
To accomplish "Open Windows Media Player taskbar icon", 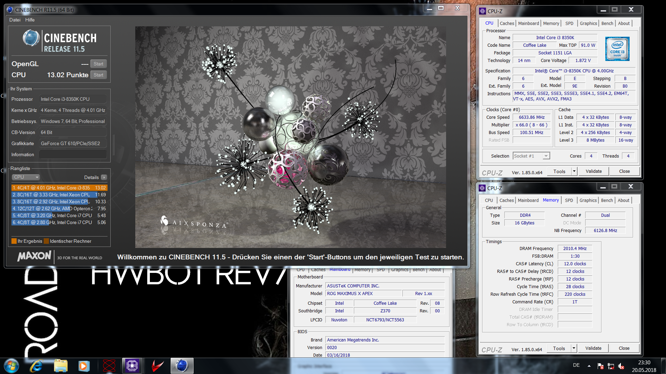I will tap(84, 366).
